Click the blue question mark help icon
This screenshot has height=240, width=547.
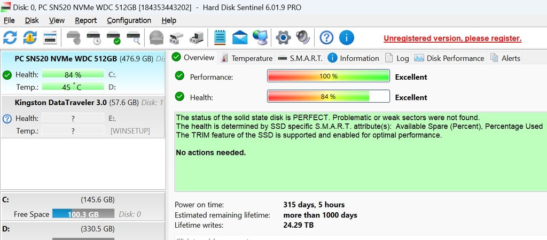[326, 37]
